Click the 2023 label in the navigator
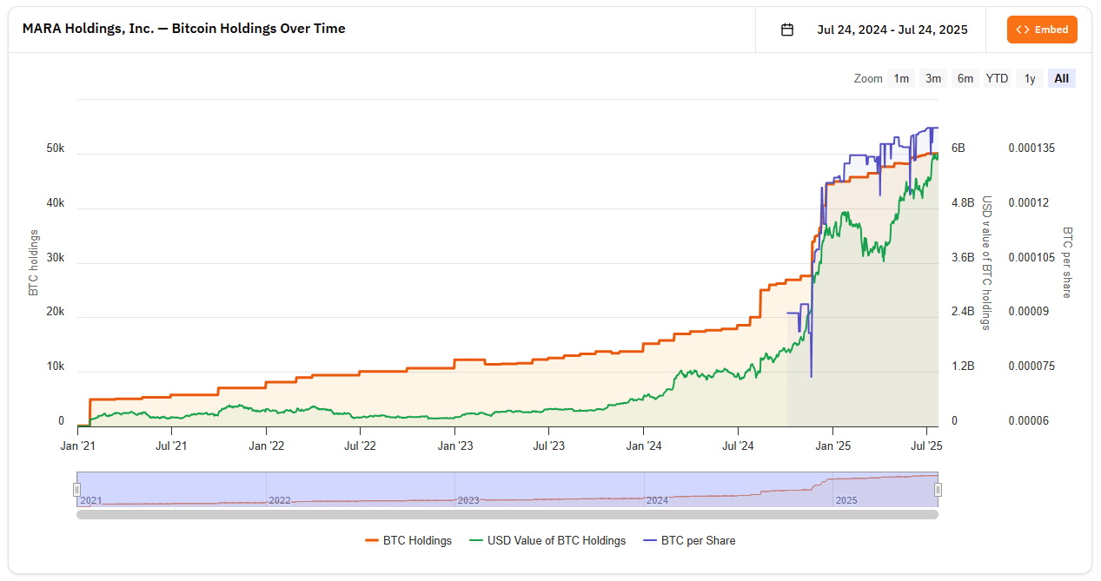 tap(468, 500)
